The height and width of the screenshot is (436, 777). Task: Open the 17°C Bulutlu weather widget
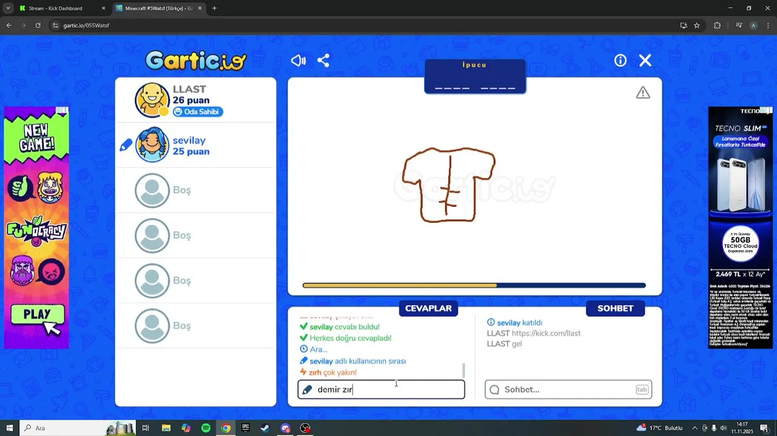(660, 428)
